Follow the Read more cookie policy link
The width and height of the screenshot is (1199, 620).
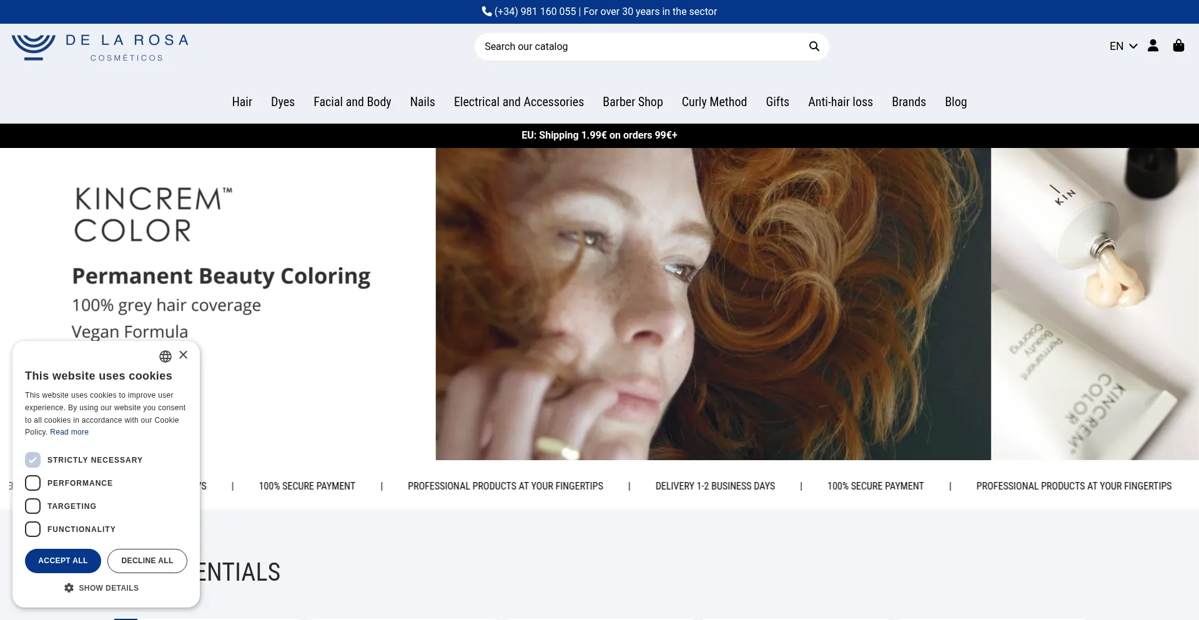click(x=69, y=432)
